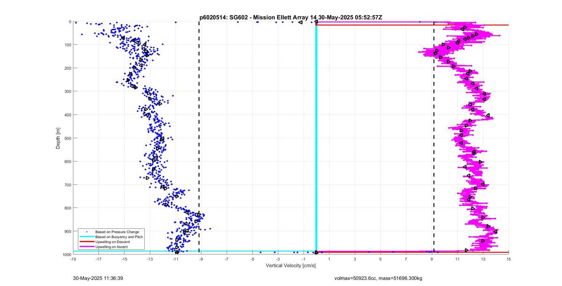Click depth tick label '1000'
The image size is (562, 286).
(67, 255)
